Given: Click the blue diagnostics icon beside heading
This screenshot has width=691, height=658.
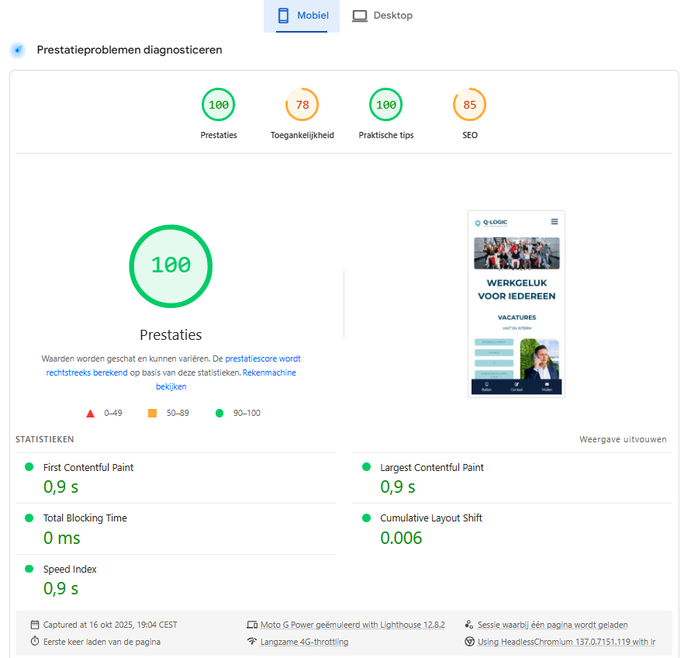Looking at the screenshot, I should point(17,50).
